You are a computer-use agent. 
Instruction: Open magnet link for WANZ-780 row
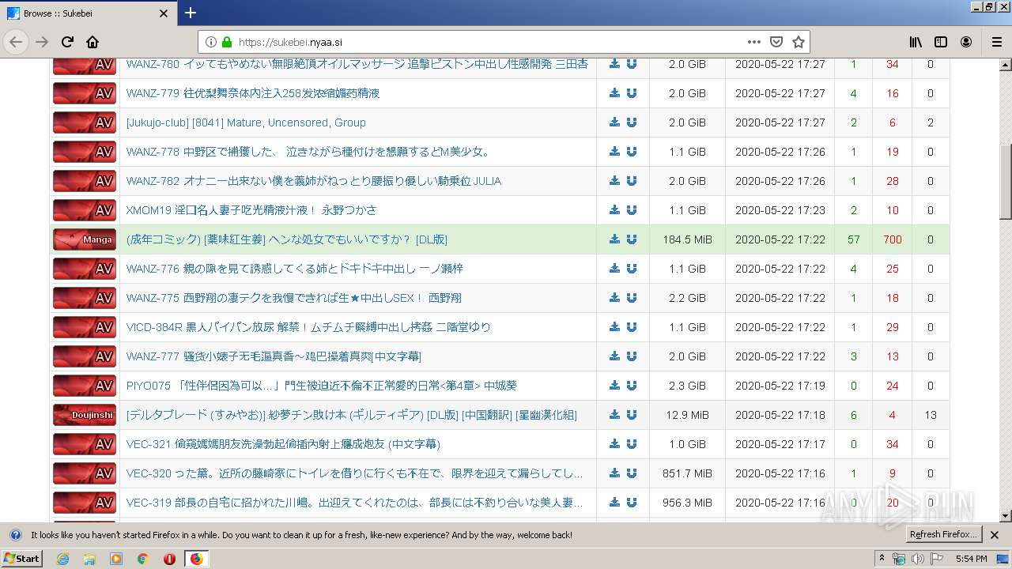(x=632, y=64)
